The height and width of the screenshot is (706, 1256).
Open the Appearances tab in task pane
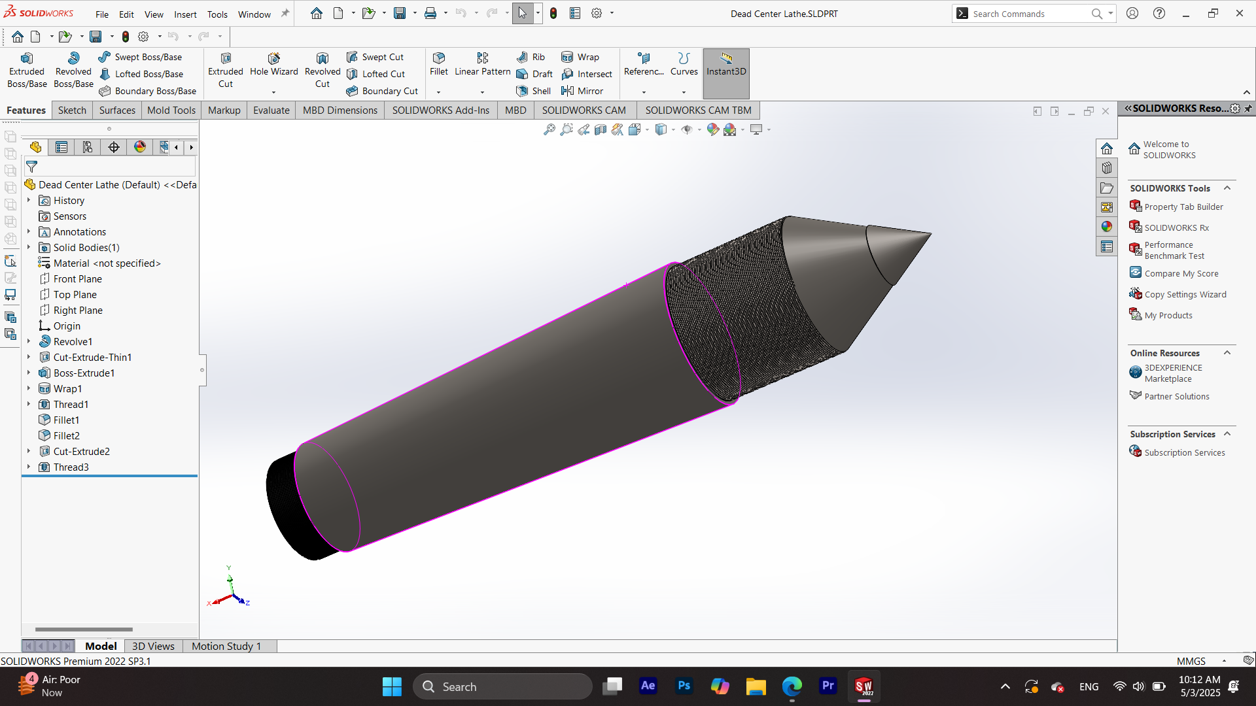(x=1107, y=227)
